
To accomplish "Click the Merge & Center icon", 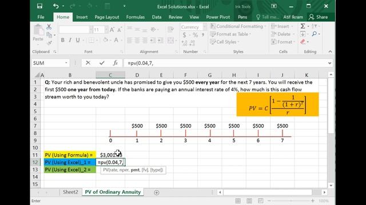I will [171, 40].
